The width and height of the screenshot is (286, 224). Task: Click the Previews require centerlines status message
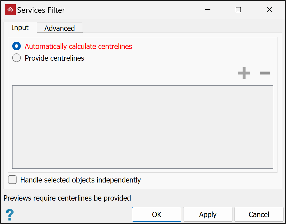coord(67,198)
